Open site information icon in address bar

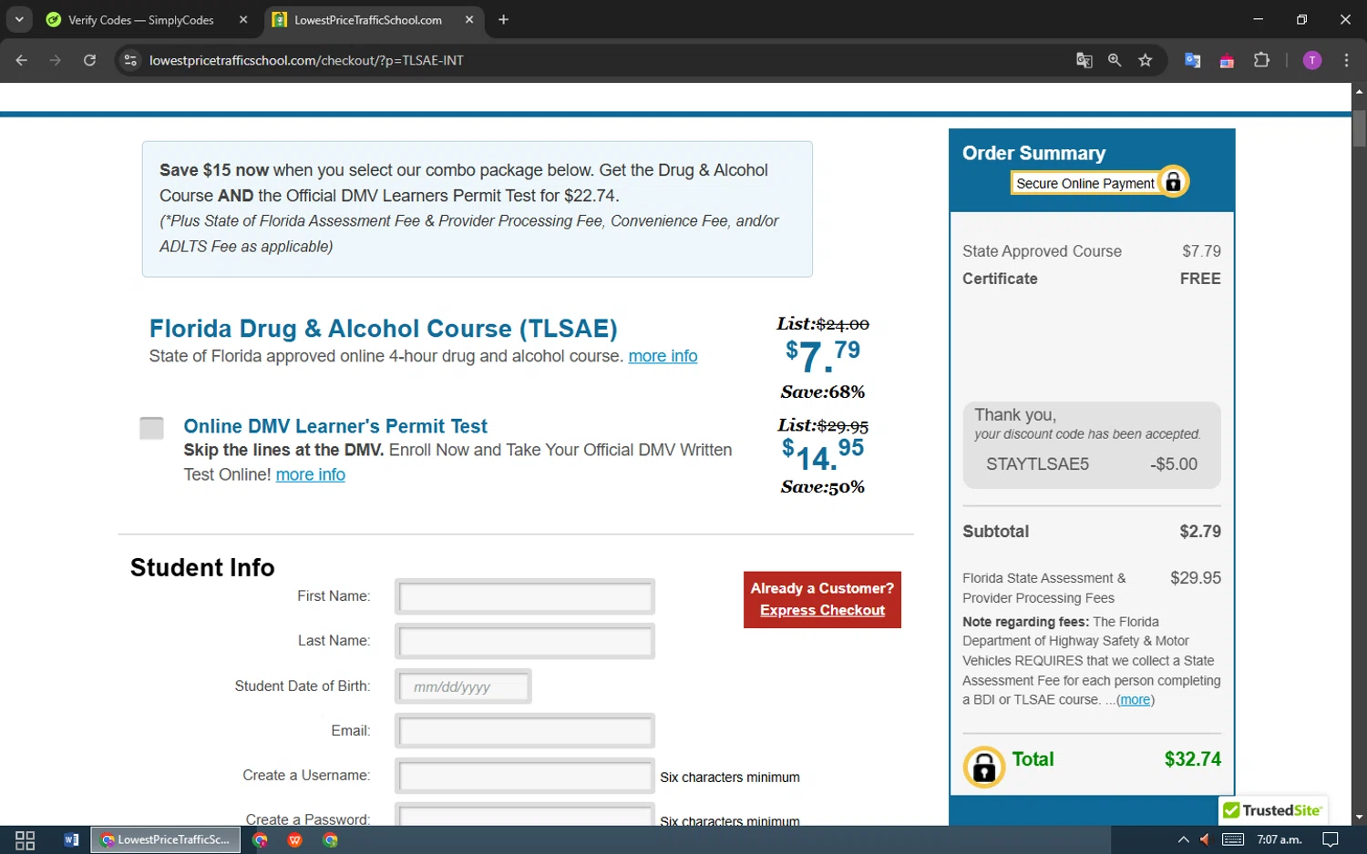pos(130,60)
